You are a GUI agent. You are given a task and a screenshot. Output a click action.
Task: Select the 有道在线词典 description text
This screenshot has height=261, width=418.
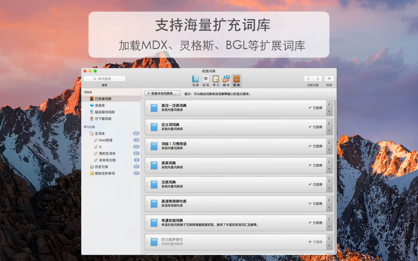tap(210, 225)
